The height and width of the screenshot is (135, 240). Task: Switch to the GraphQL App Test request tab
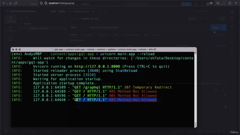point(81,11)
